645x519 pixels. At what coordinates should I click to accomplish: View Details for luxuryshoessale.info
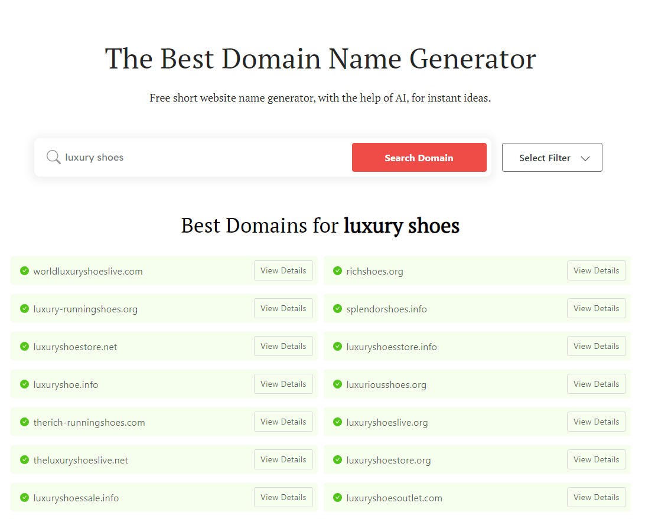[284, 498]
